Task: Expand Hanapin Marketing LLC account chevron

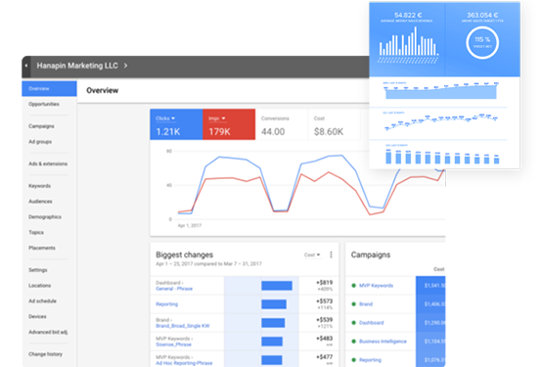Action: pos(125,66)
